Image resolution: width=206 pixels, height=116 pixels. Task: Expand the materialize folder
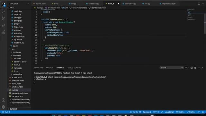[17, 74]
